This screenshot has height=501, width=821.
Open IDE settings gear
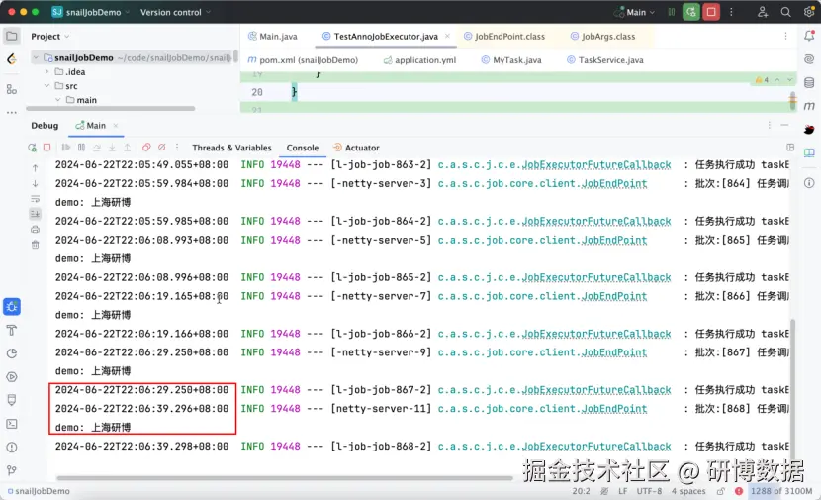click(x=809, y=12)
